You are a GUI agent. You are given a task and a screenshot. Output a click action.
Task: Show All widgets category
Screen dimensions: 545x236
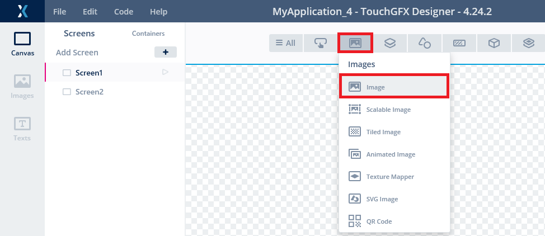285,43
